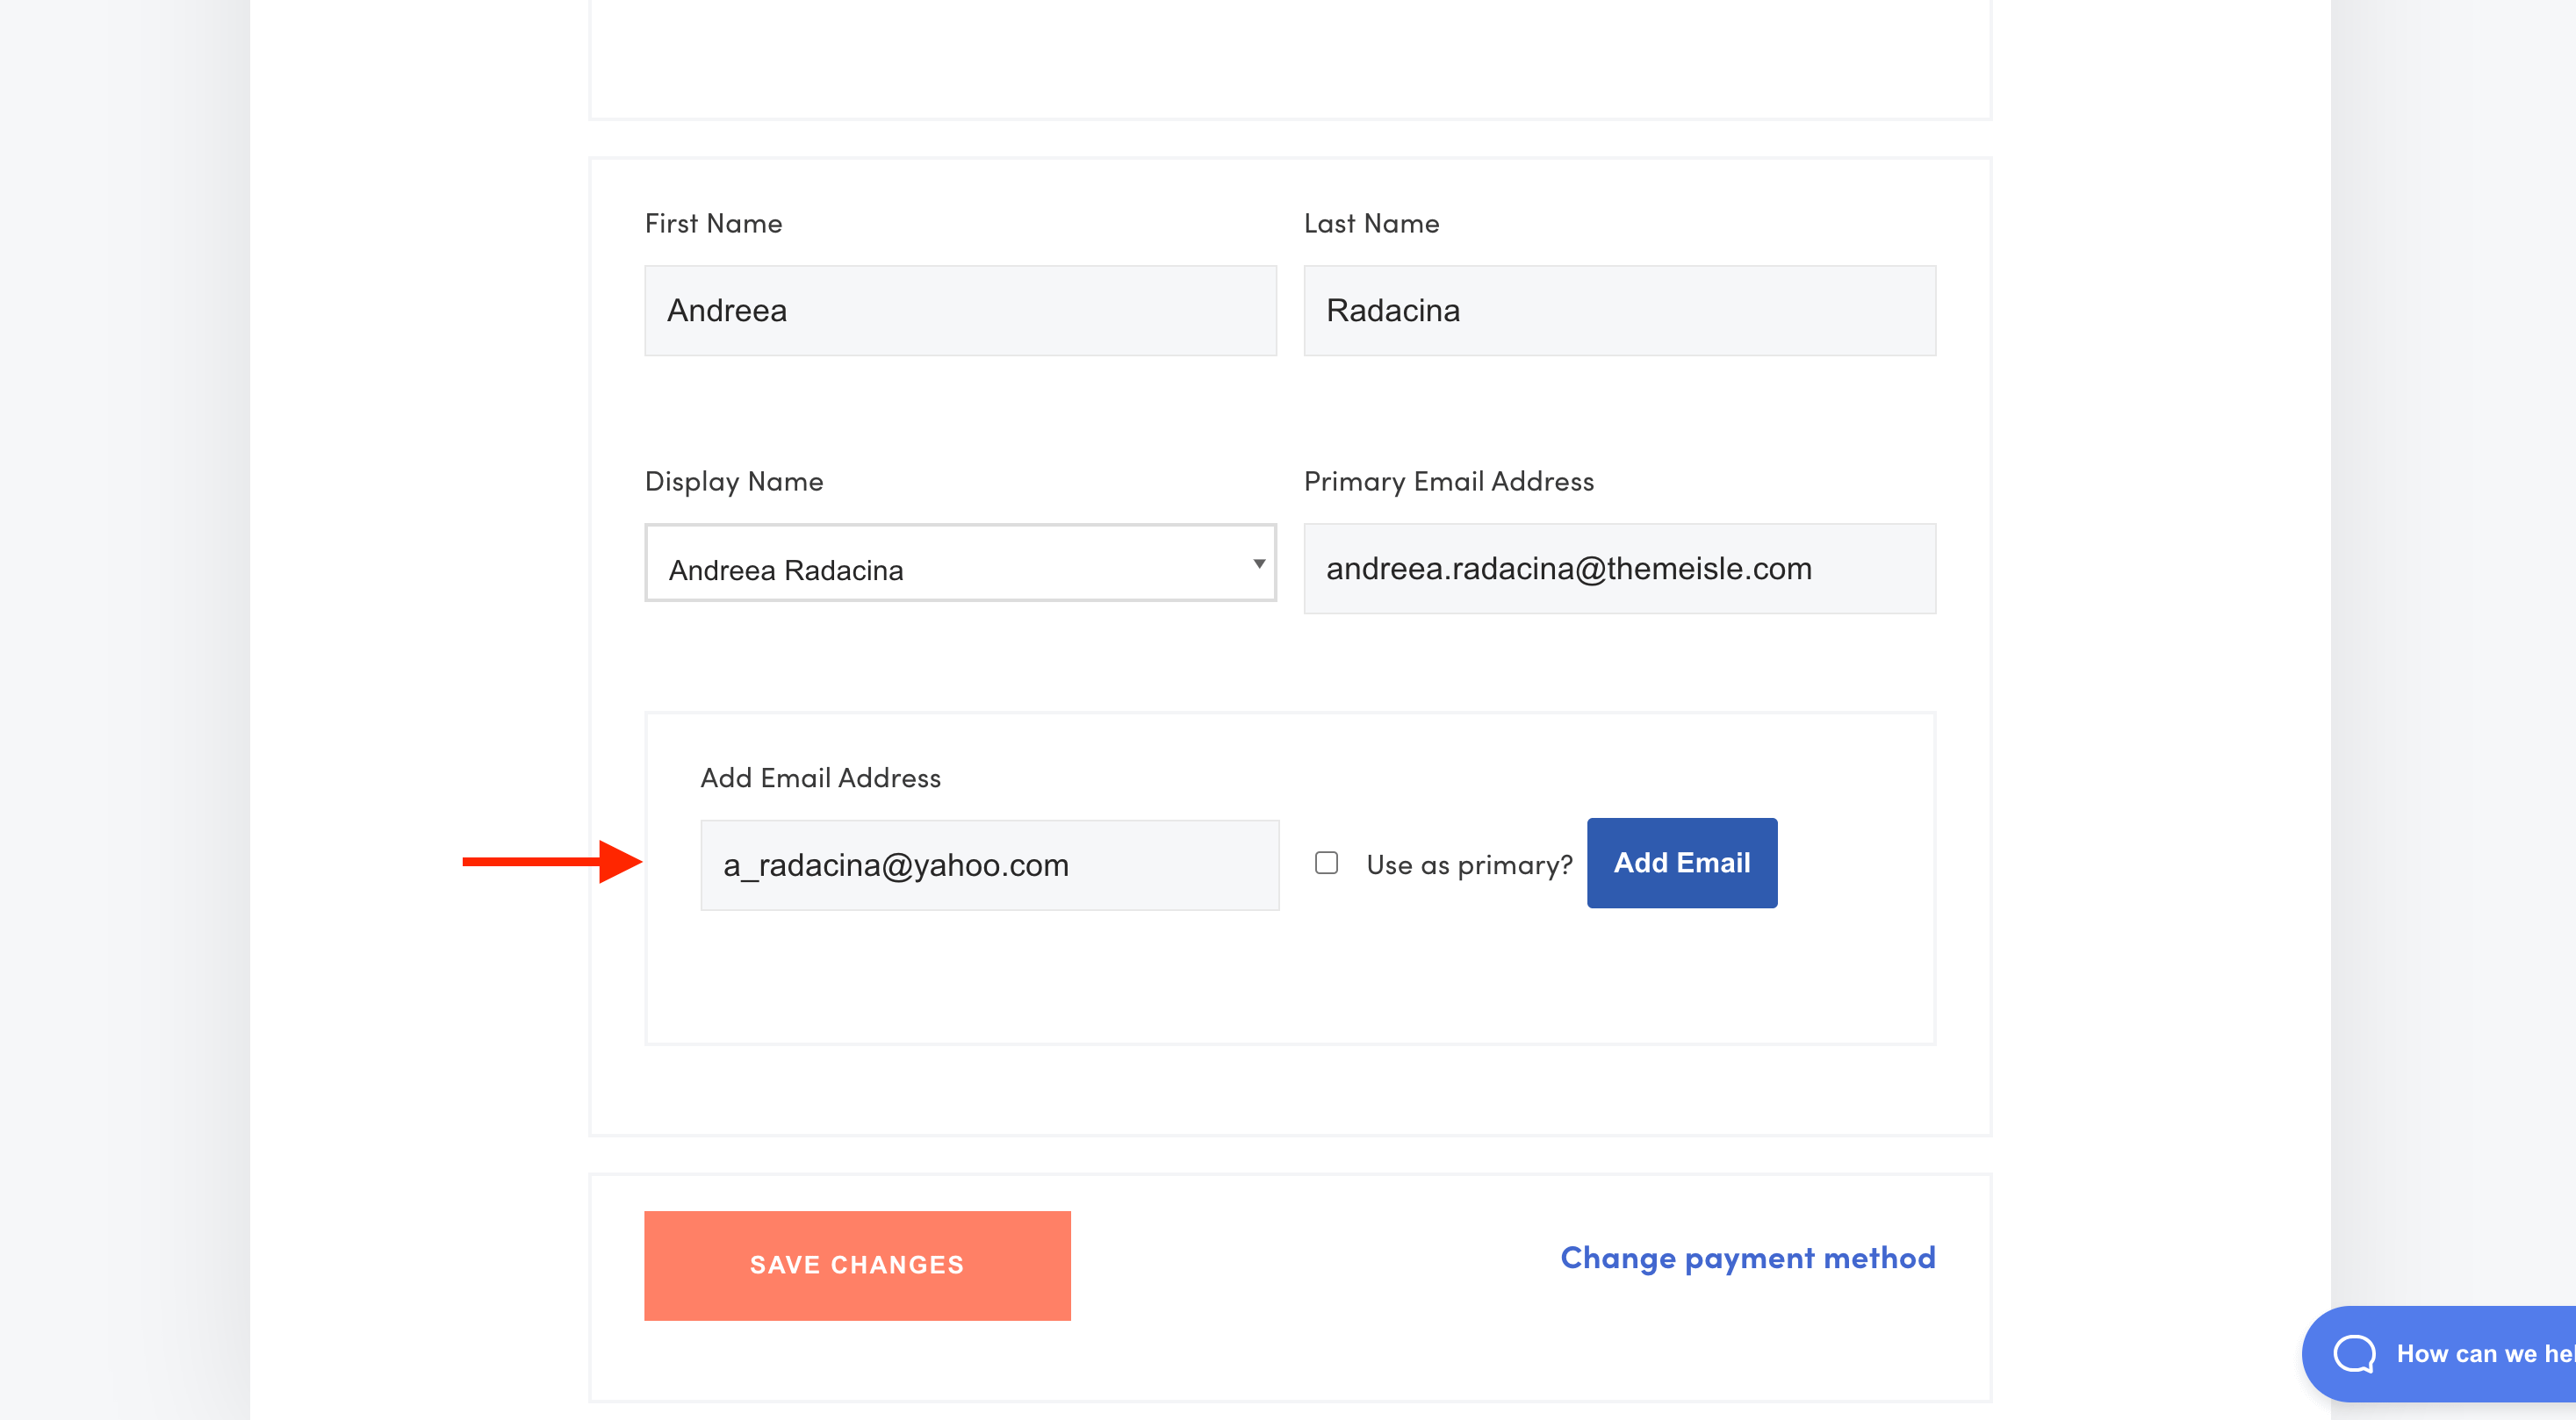Click the Display Name label

pyautogui.click(x=734, y=482)
